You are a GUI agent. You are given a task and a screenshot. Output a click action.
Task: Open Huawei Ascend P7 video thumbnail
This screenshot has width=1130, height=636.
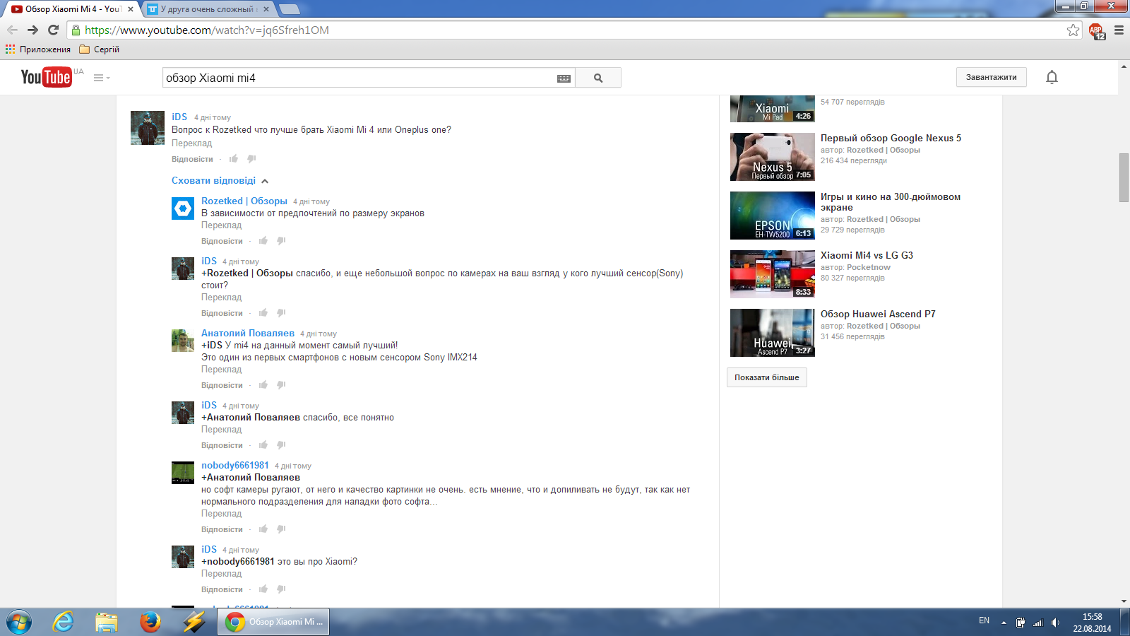773,333
